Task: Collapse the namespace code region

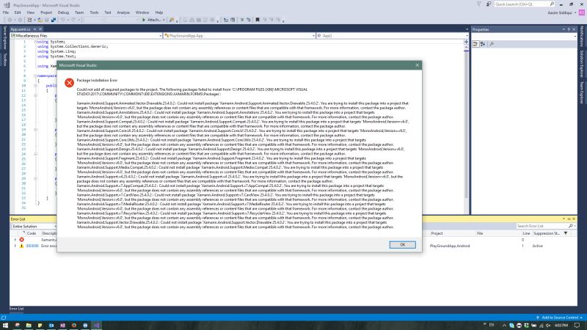Action: (35, 76)
